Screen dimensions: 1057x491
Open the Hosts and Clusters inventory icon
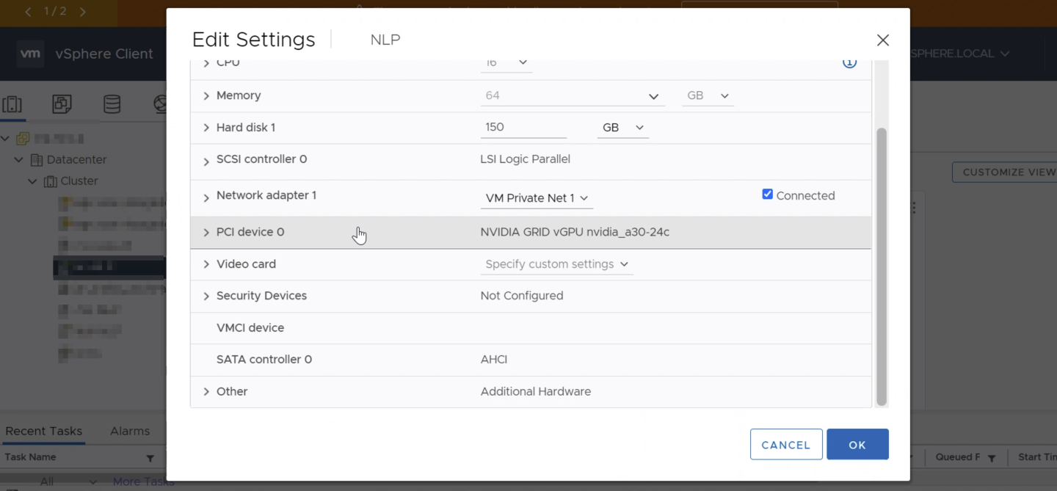pos(12,104)
